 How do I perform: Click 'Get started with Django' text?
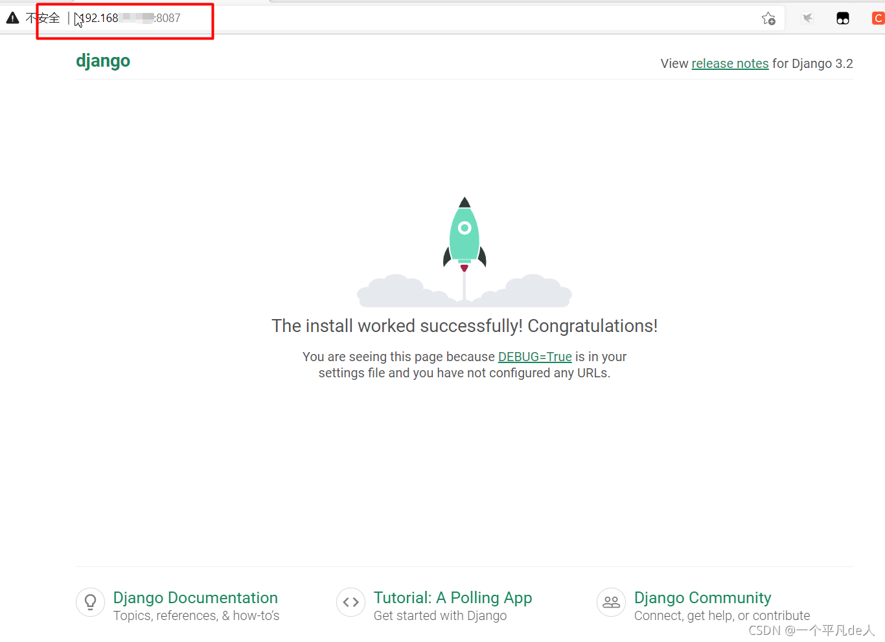pyautogui.click(x=441, y=615)
